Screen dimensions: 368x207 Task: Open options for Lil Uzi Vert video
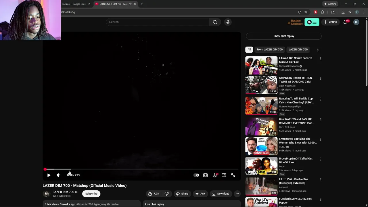[321, 180]
